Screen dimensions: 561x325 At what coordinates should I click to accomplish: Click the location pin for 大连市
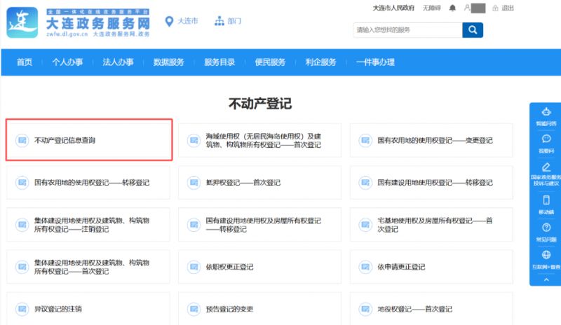pos(169,22)
